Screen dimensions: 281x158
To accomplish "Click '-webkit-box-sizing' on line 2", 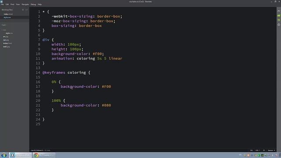I will [72, 16].
